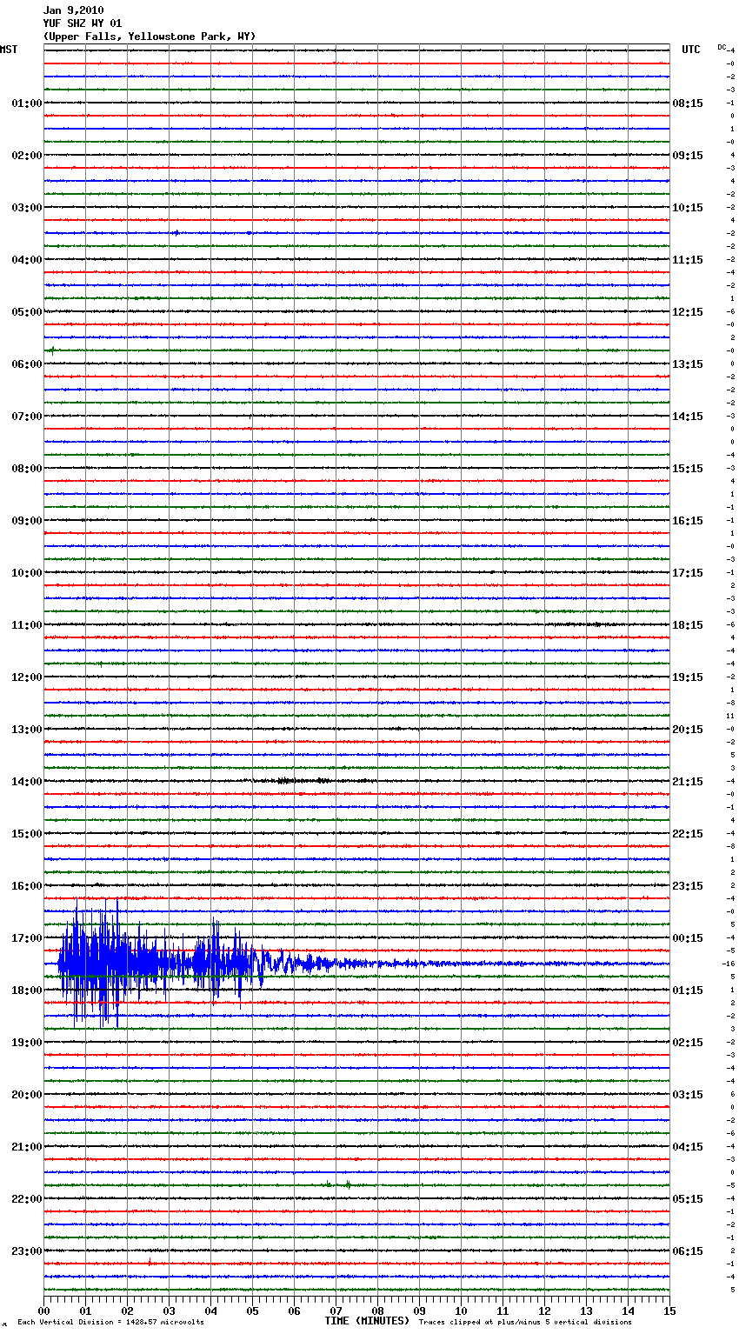Click the 08:15 UTC time label

click(x=688, y=103)
